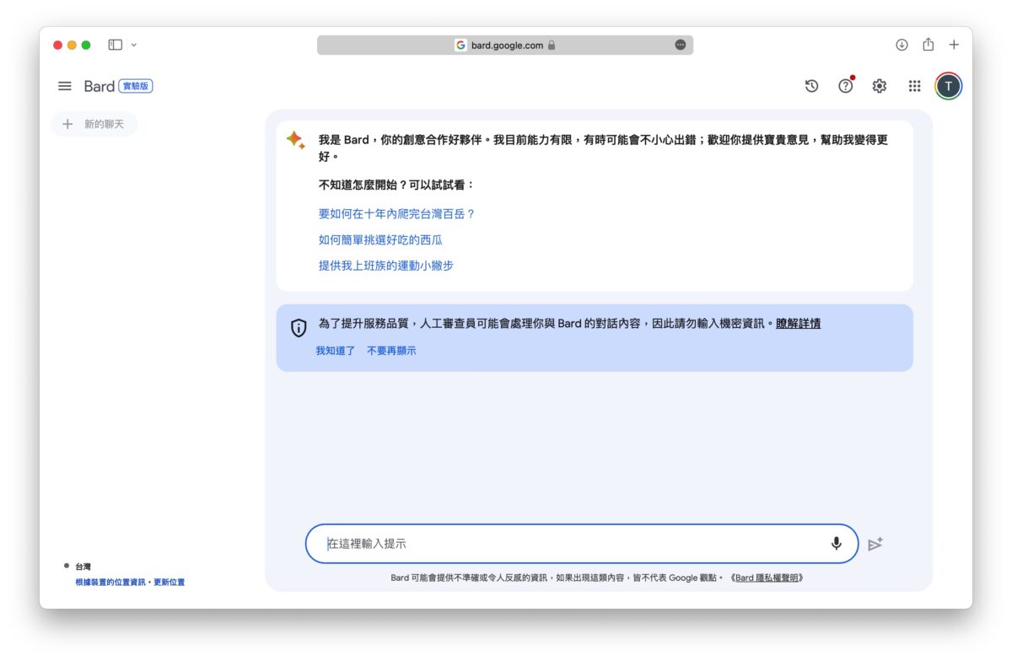Viewport: 1012px width, 661px height.
Task: Click the bard.google.com address bar
Action: coord(505,45)
